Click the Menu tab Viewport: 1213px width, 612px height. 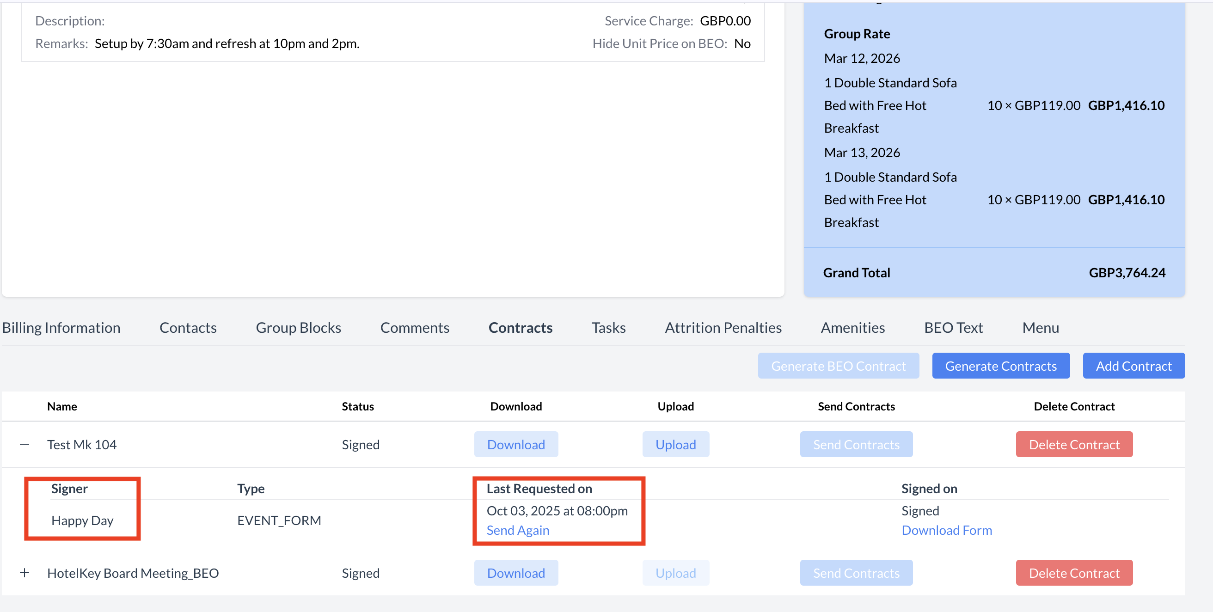point(1040,327)
